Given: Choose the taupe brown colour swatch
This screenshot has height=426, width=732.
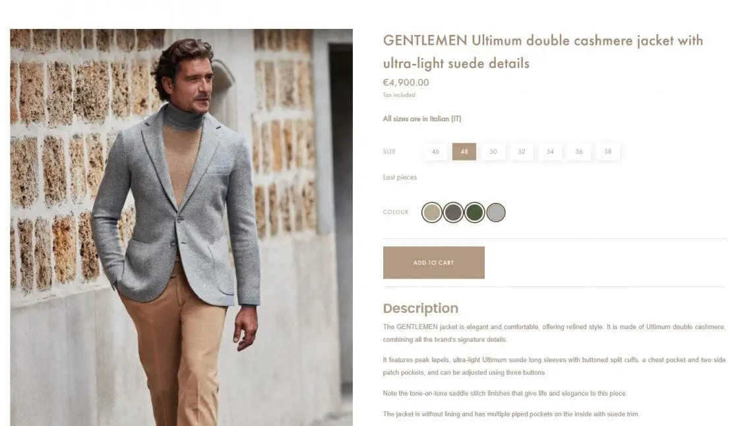Looking at the screenshot, I should pos(453,213).
